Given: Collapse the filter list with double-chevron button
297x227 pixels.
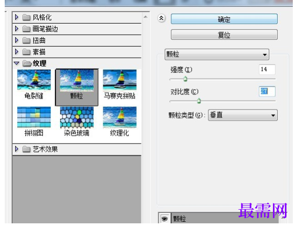Looking at the screenshot, I should (x=161, y=18).
